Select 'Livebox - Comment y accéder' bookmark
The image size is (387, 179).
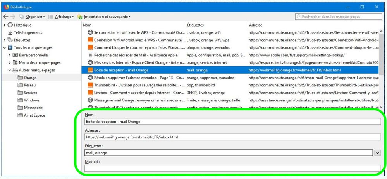(139, 93)
